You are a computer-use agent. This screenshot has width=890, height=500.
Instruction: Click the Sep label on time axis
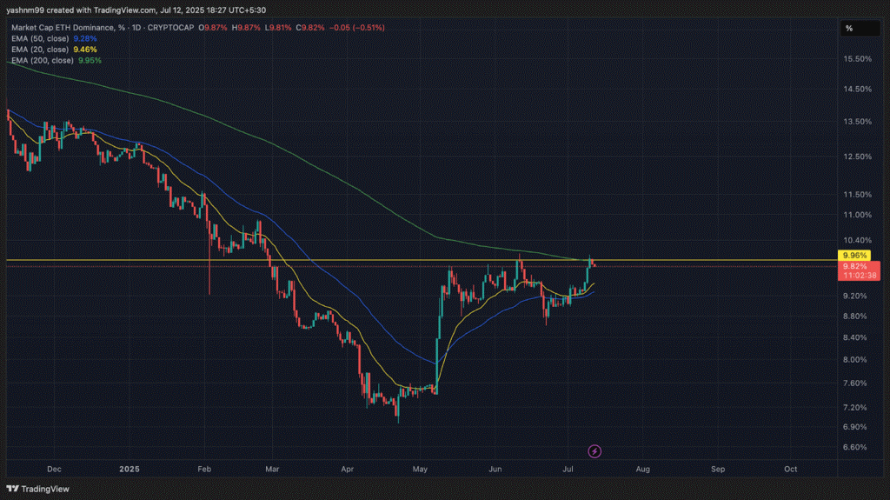pyautogui.click(x=718, y=470)
